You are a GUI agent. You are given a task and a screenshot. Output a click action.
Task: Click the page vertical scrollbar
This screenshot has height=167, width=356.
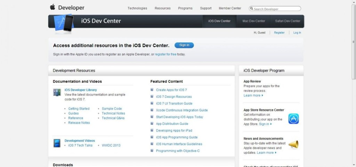click(x=354, y=83)
